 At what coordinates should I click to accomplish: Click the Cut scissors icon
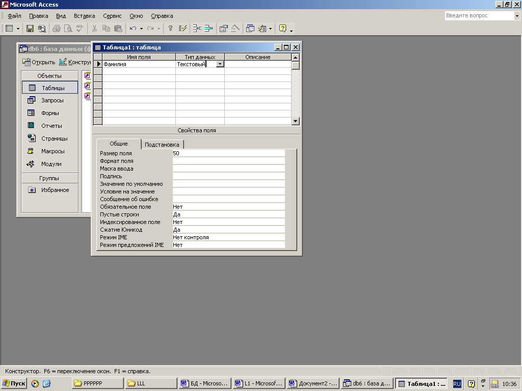(94, 29)
